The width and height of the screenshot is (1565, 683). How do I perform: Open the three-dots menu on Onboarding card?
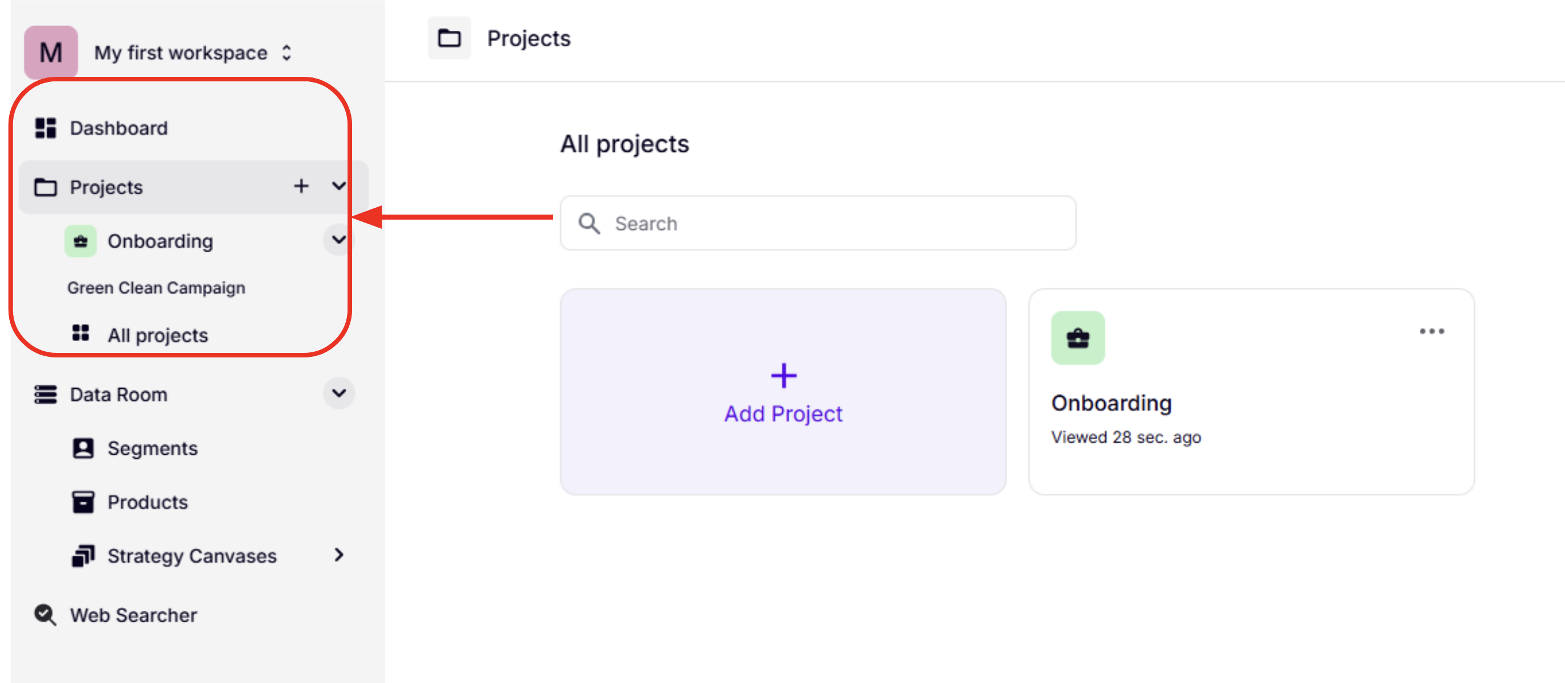(x=1431, y=331)
